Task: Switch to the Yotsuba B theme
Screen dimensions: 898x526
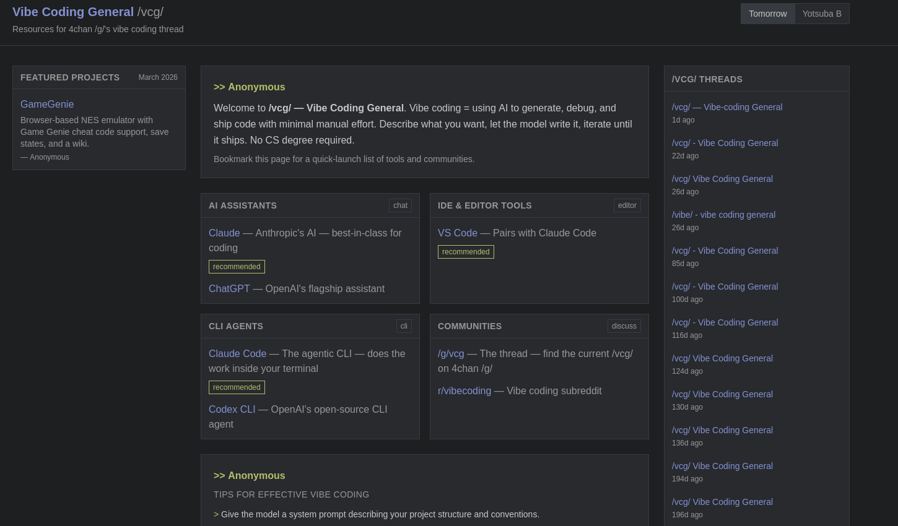Action: tap(822, 14)
